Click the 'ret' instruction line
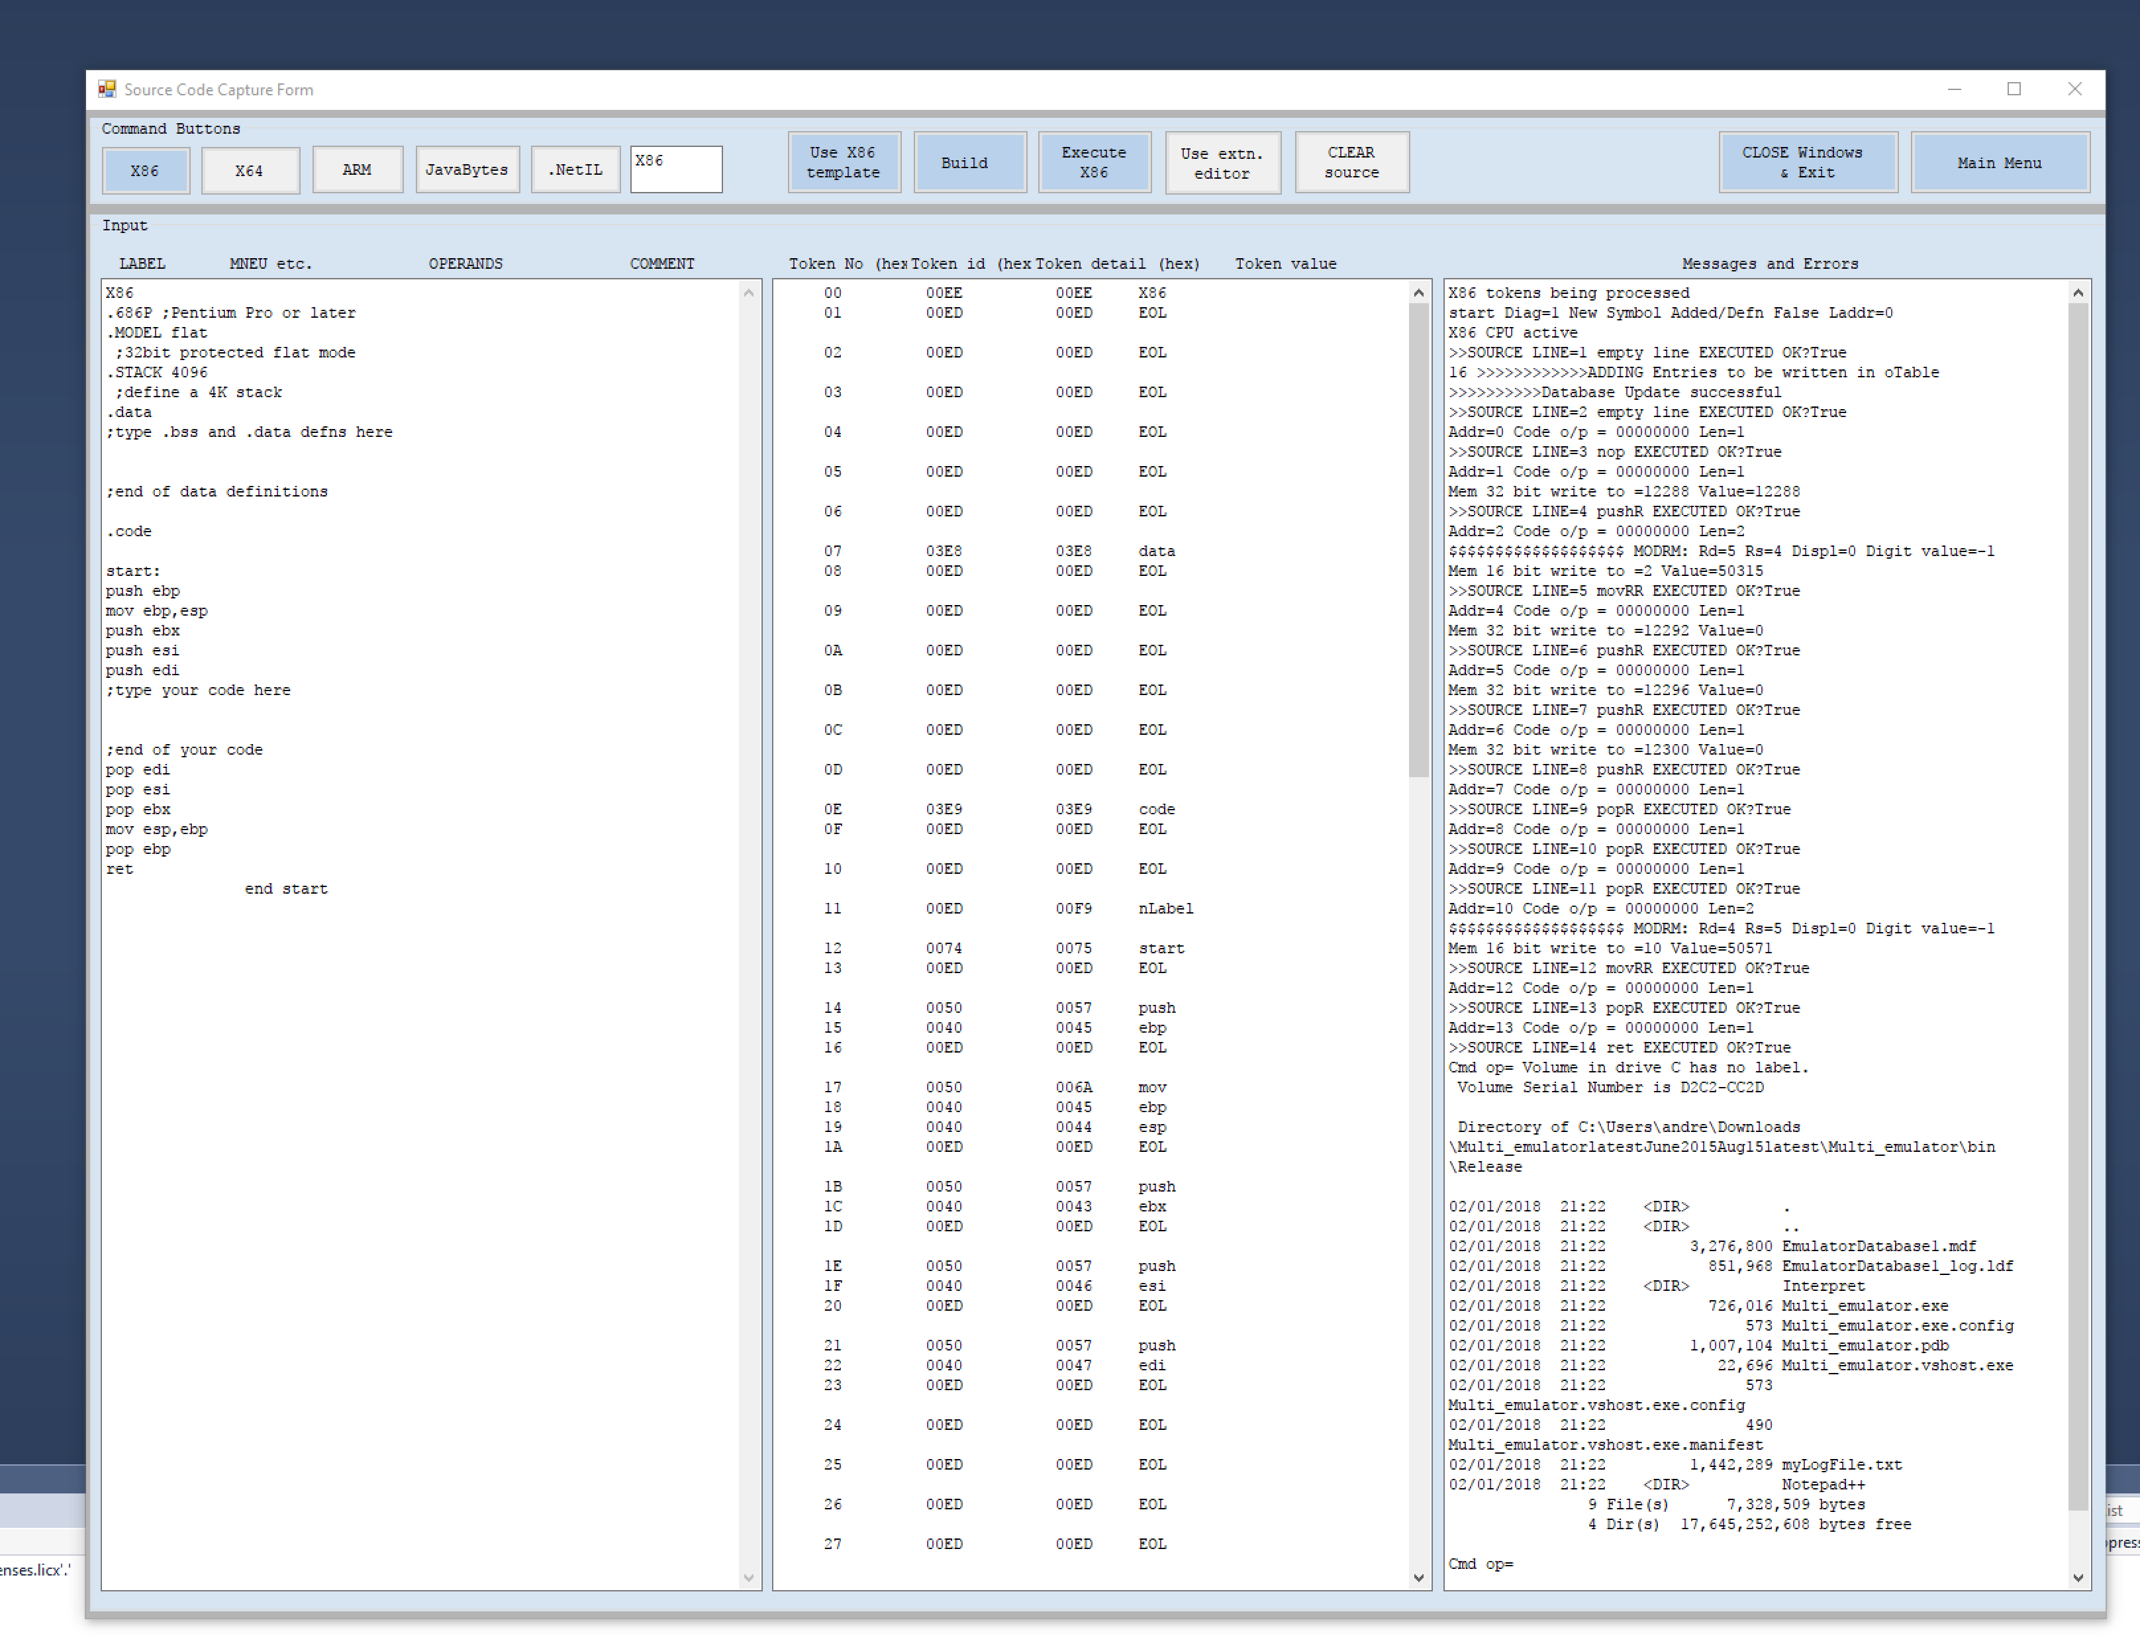Screen dimensions: 2140x1651 click(120, 869)
